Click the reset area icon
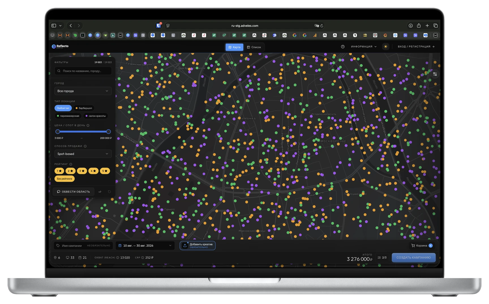489x304 pixels. tap(110, 192)
